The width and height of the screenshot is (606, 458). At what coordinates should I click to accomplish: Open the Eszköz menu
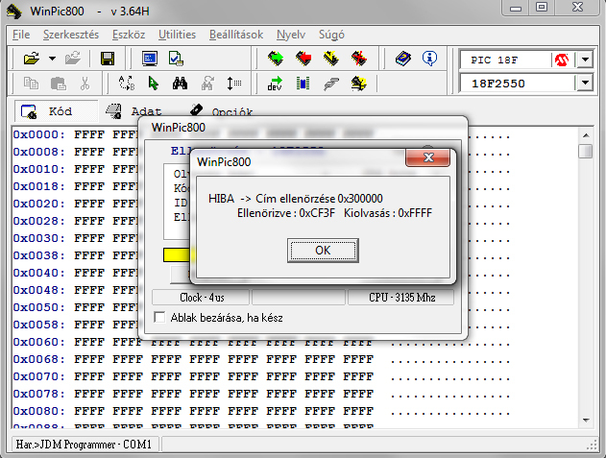[129, 35]
